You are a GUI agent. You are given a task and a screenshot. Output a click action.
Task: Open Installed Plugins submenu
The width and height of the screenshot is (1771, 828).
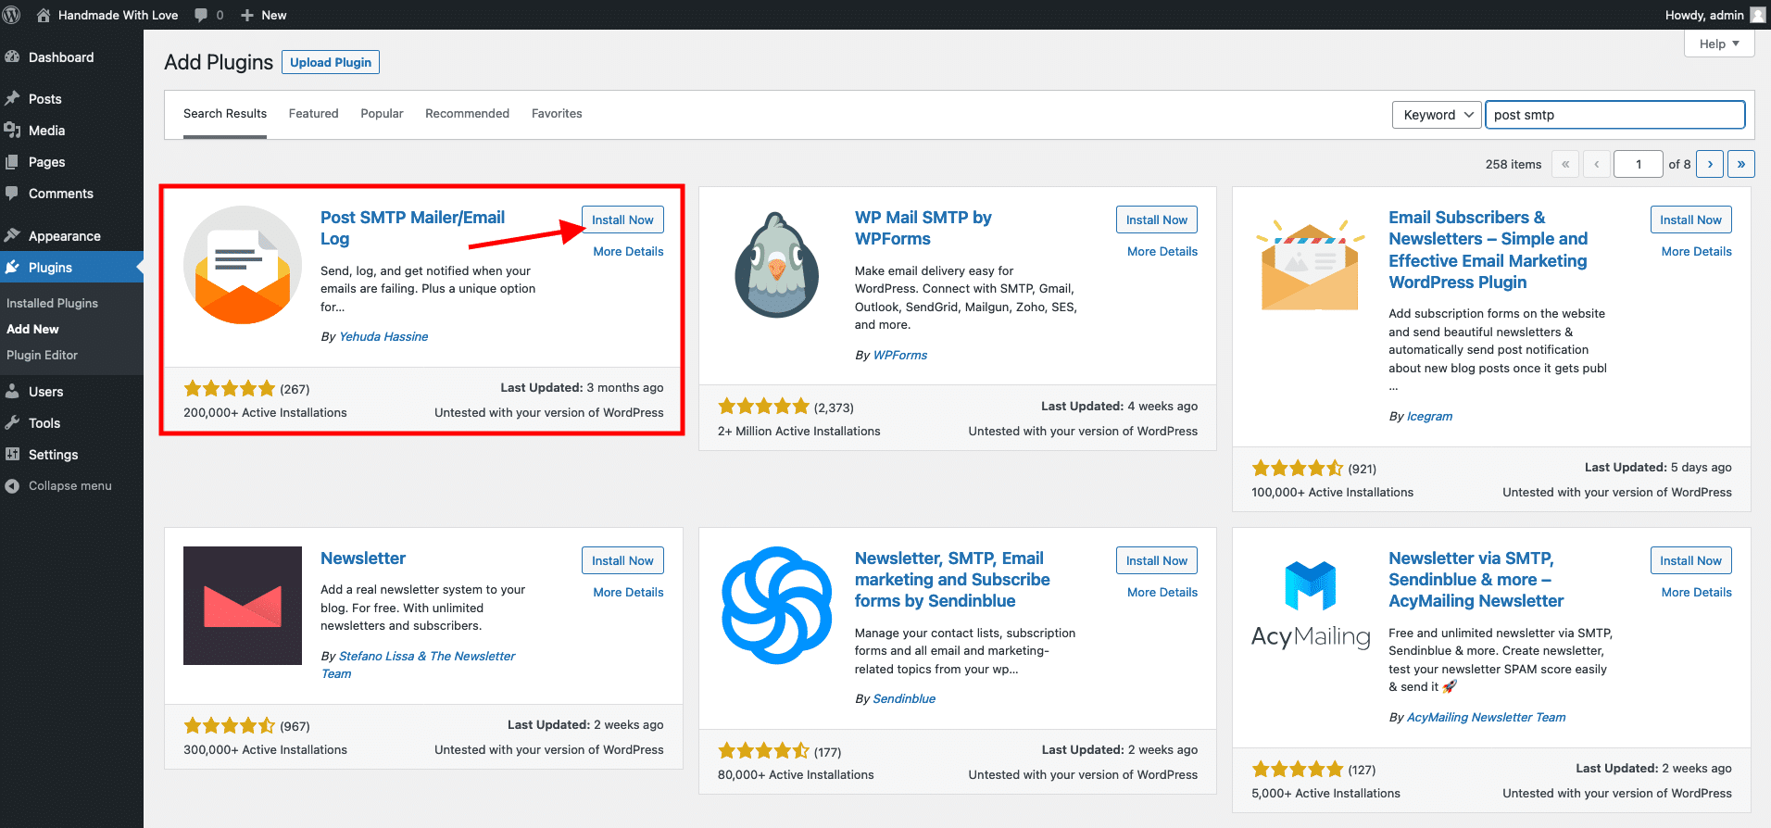pos(52,303)
